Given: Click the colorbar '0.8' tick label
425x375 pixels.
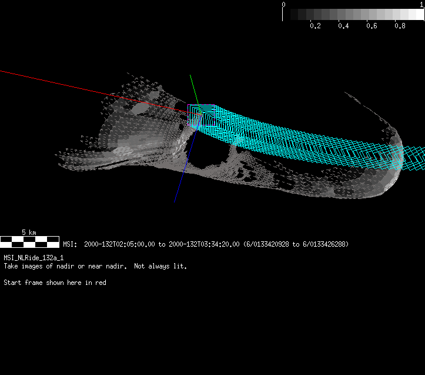Looking at the screenshot, I should [400, 26].
